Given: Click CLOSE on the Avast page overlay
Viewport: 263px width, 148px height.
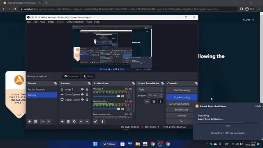Looking at the screenshot, I should (249, 20).
